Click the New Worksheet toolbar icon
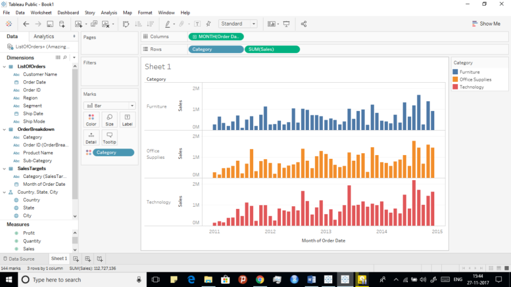511x287 pixels. click(78, 24)
